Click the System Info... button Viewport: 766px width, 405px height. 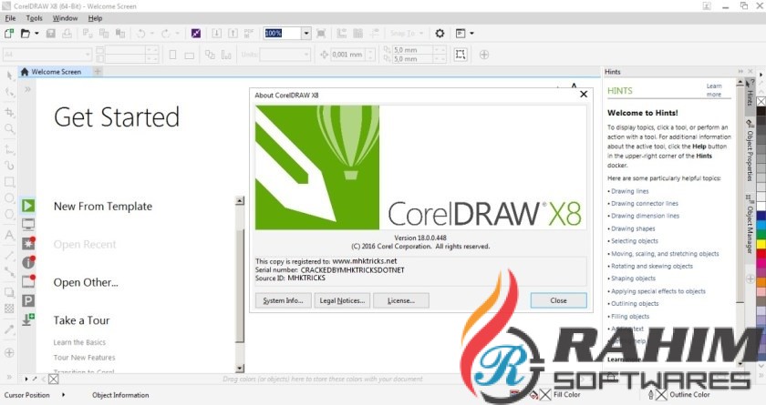tap(283, 300)
